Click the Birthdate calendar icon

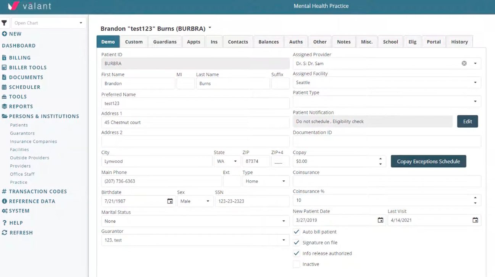pyautogui.click(x=170, y=201)
